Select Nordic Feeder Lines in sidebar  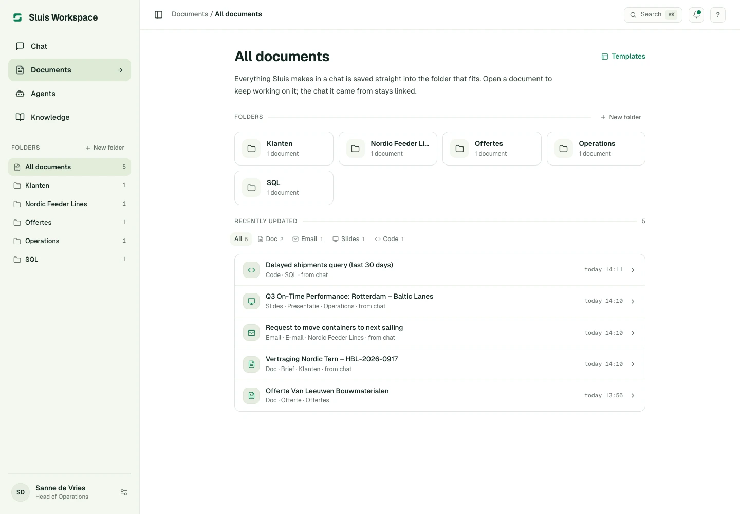point(69,204)
